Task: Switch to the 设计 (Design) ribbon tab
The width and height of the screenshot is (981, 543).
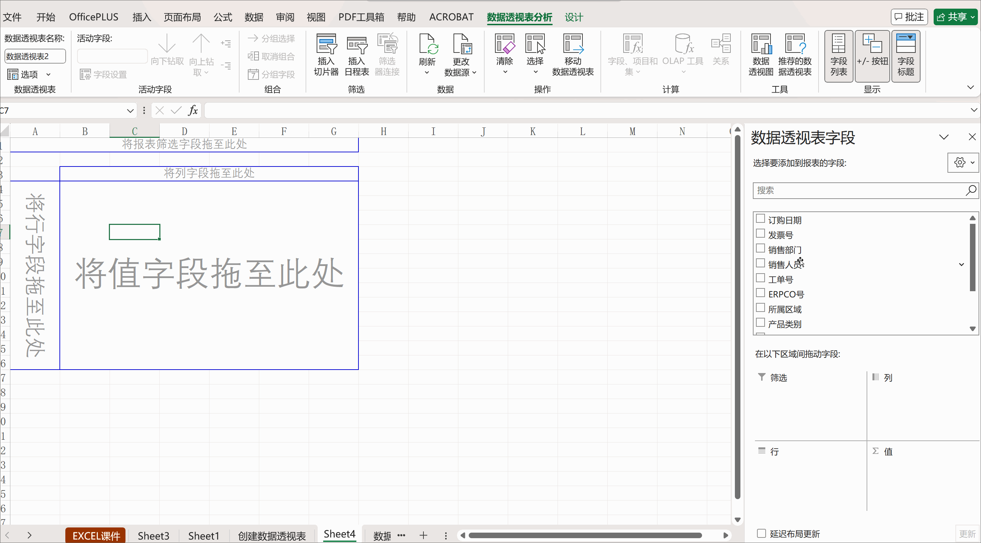Action: click(573, 17)
